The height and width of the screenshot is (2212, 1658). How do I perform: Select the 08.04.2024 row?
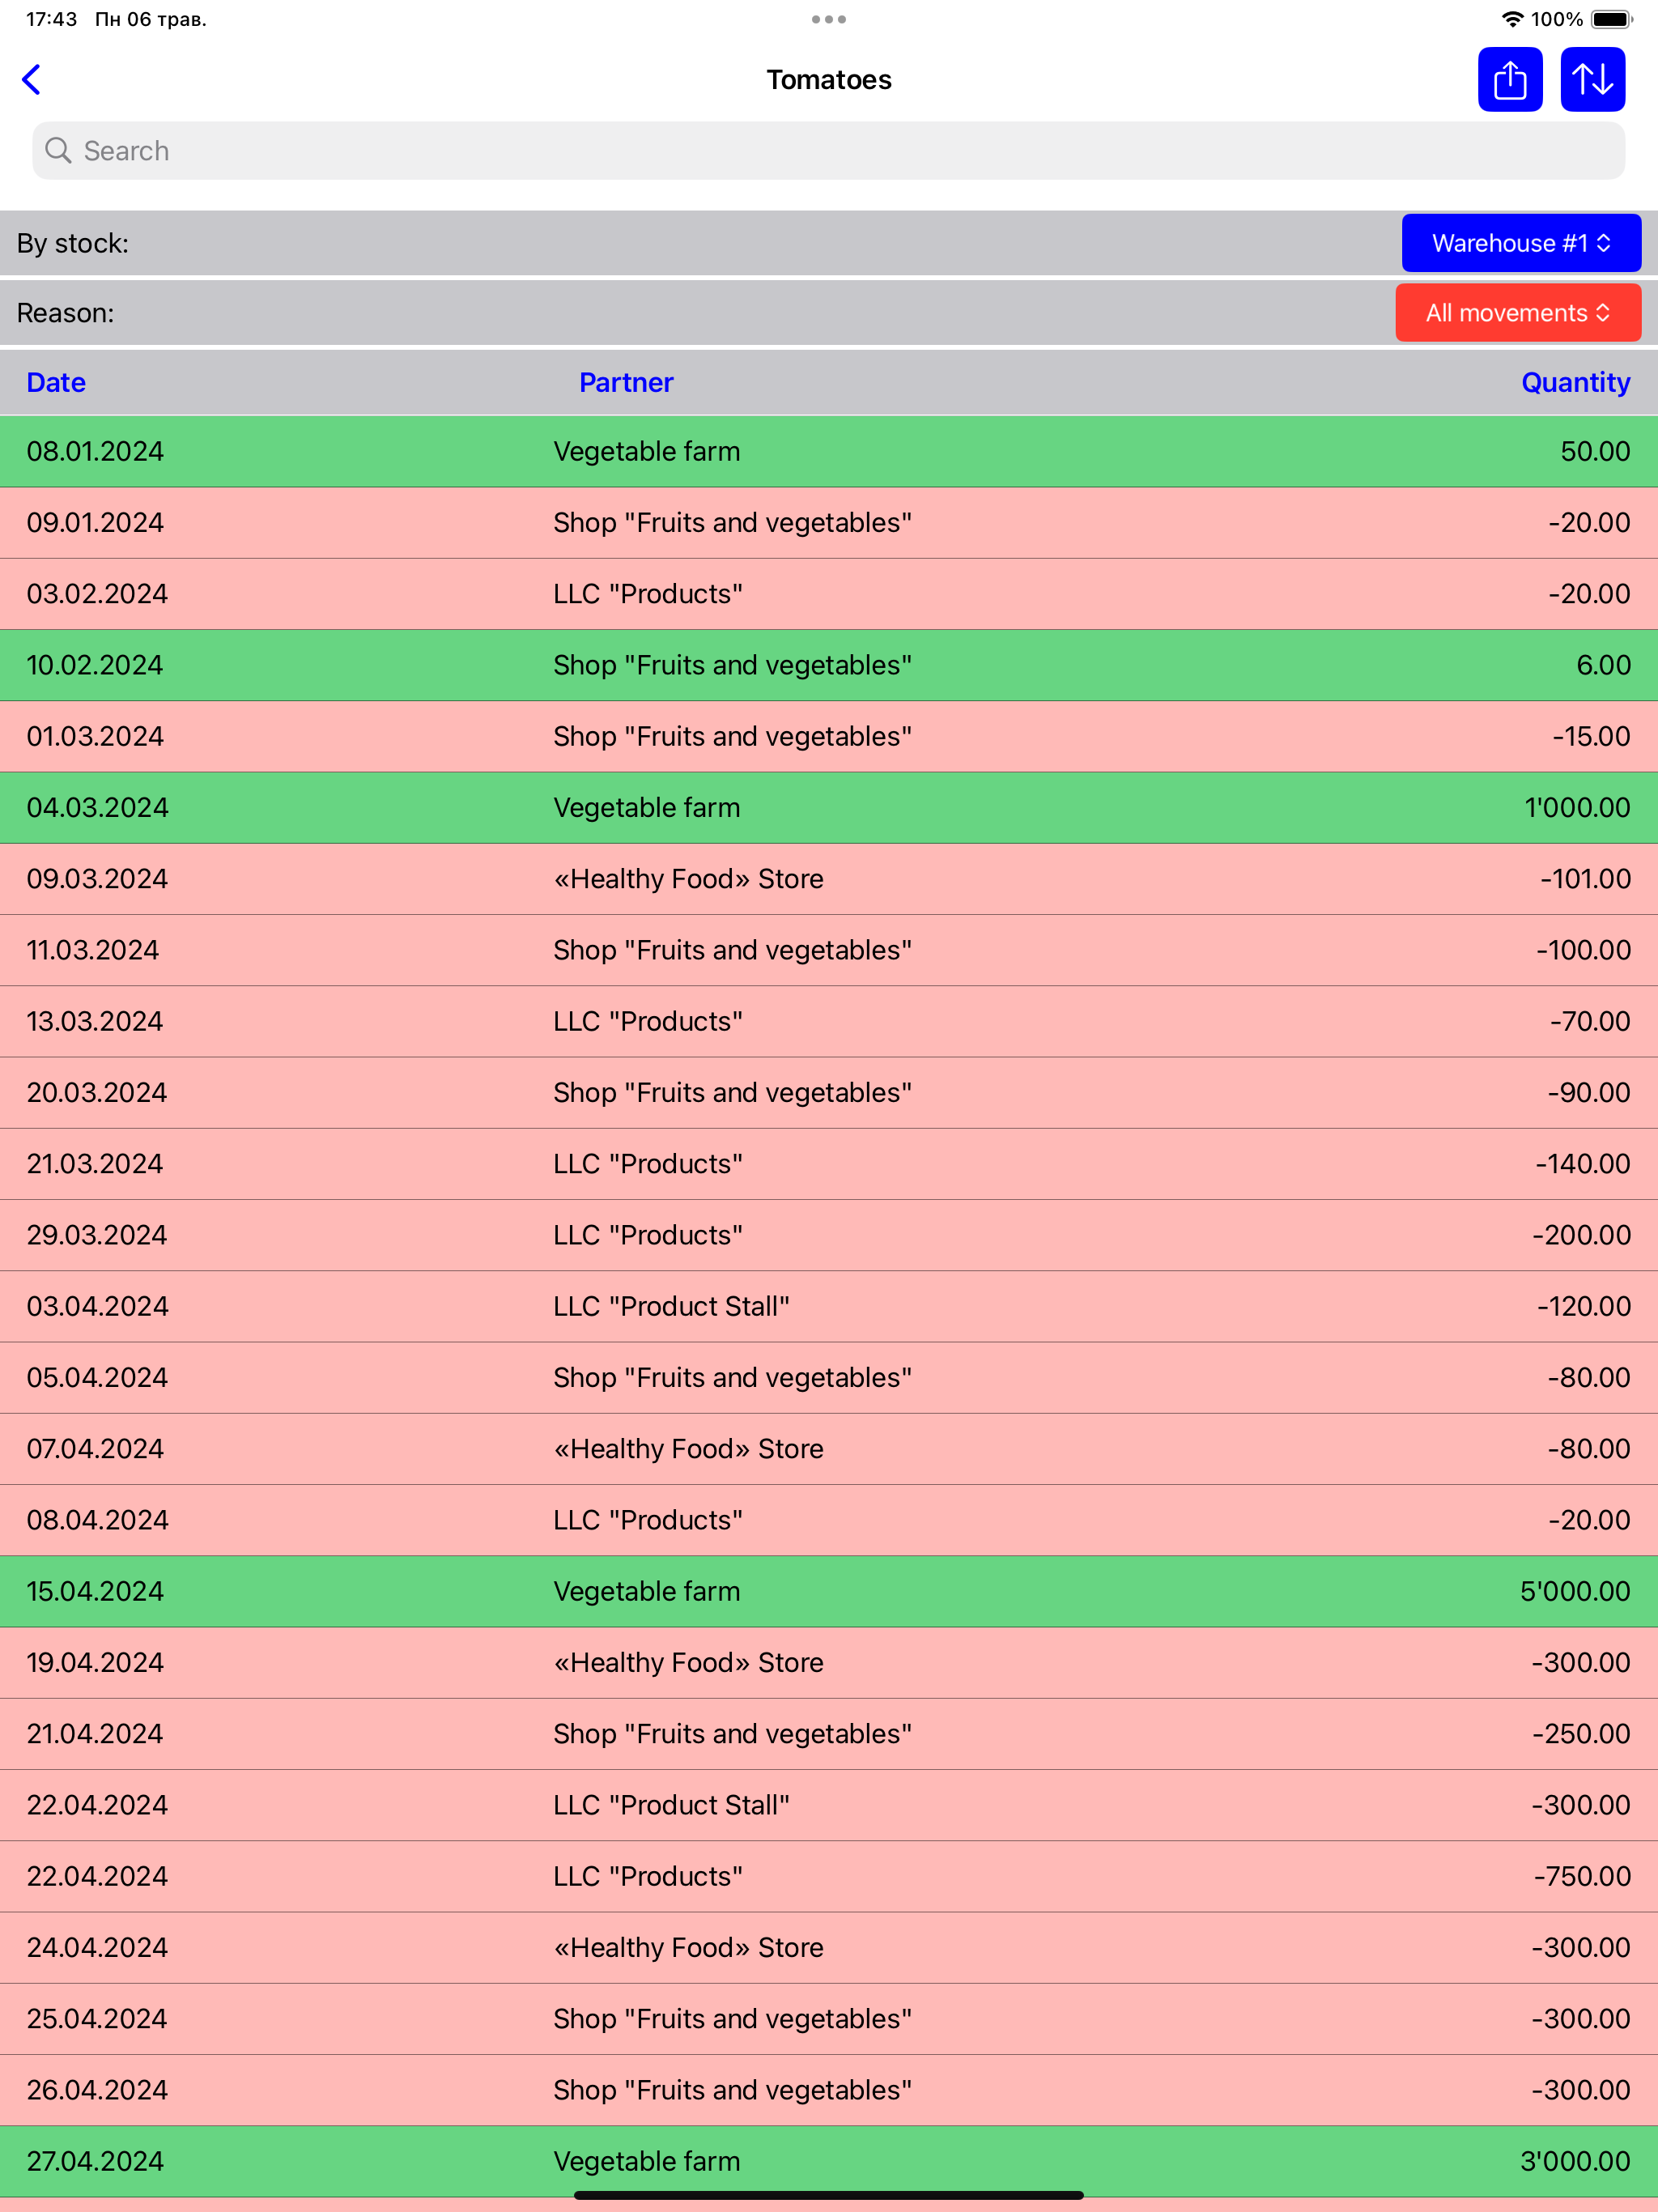point(829,1520)
